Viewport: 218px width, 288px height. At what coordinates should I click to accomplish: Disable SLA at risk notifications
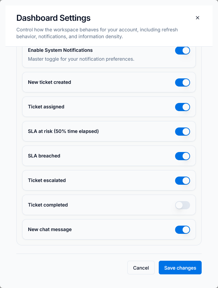(x=183, y=131)
